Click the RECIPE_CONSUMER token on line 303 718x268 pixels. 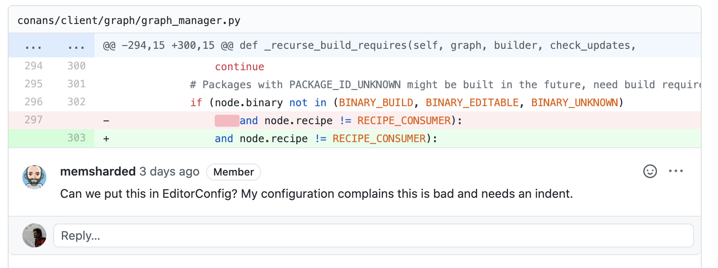378,138
